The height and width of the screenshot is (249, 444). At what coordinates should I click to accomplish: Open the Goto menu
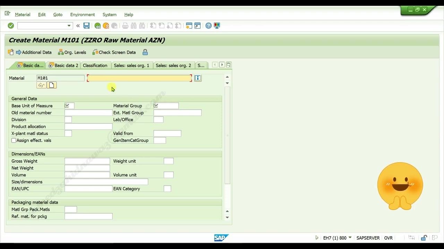point(58,15)
